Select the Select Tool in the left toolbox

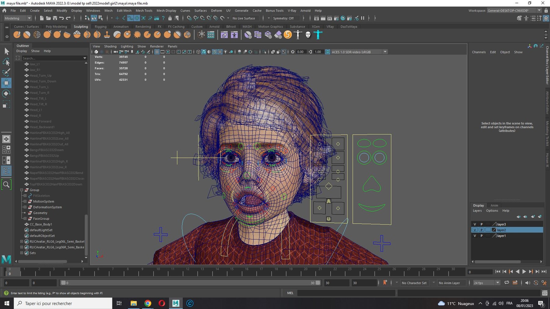(x=6, y=51)
